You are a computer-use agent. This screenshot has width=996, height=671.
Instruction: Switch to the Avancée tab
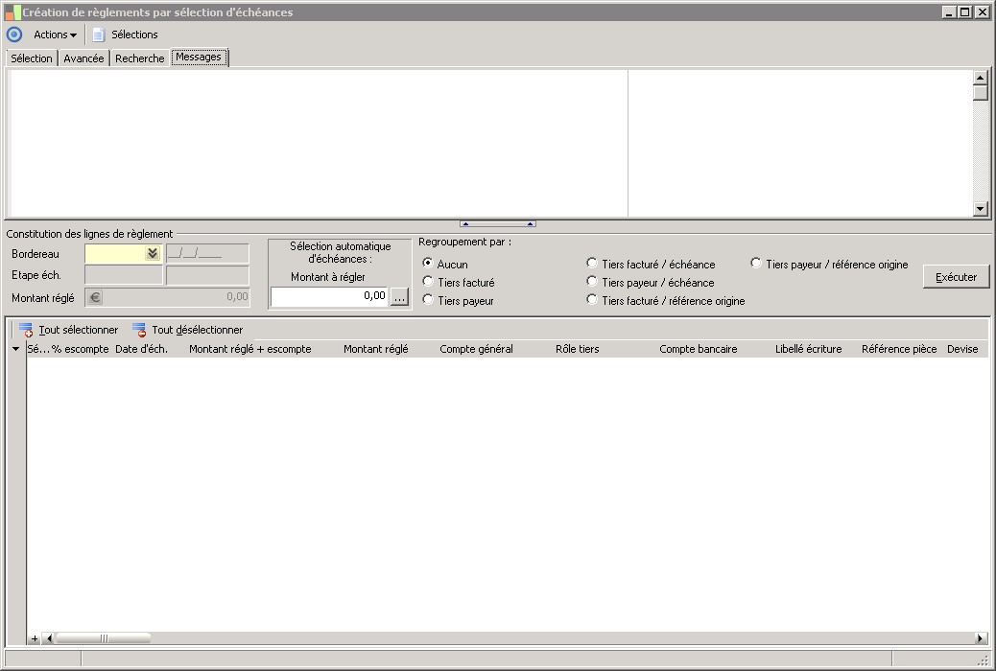[x=83, y=58]
